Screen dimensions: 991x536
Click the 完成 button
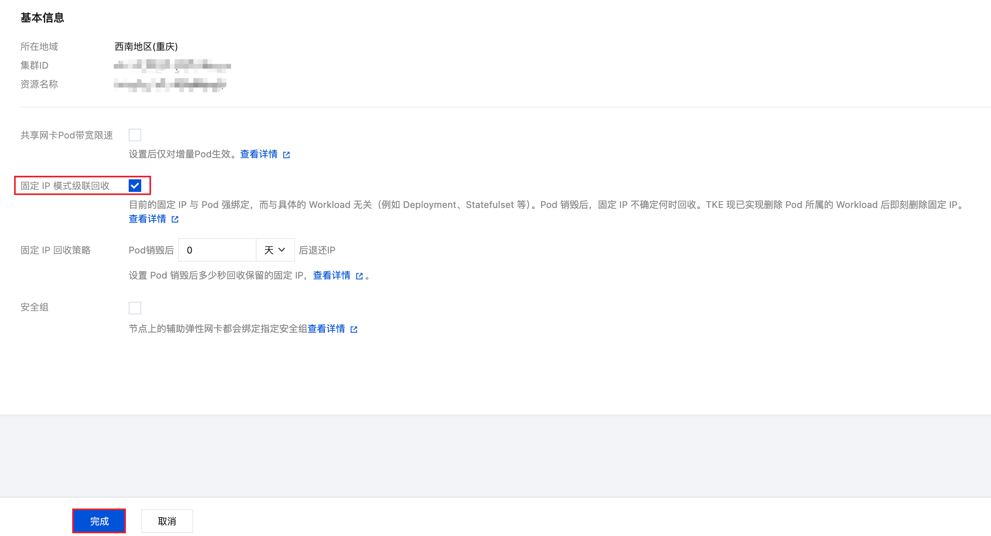pos(99,521)
